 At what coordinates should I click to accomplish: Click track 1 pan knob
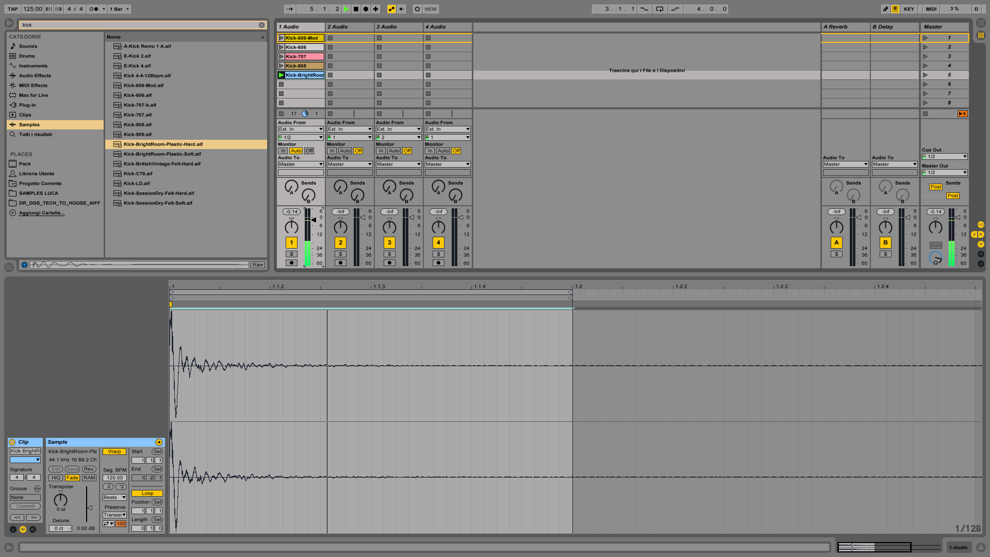click(291, 226)
